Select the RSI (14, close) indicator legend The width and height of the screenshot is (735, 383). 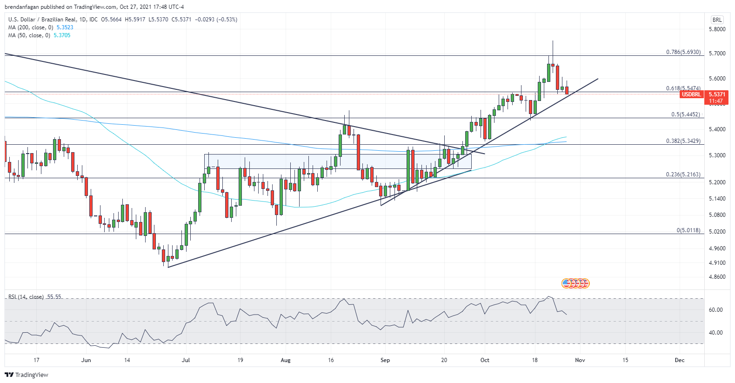(26, 297)
